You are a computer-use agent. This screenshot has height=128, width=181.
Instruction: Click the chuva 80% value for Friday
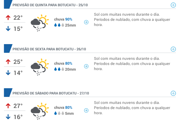click(63, 63)
